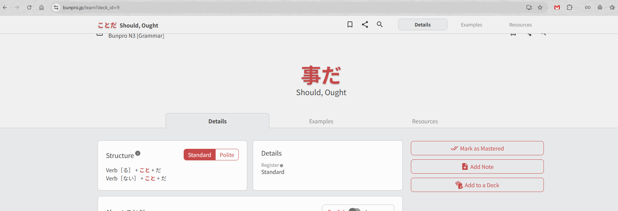This screenshot has height=211, width=618.
Task: Open the browser extensions puzzle icon
Action: pos(570,7)
